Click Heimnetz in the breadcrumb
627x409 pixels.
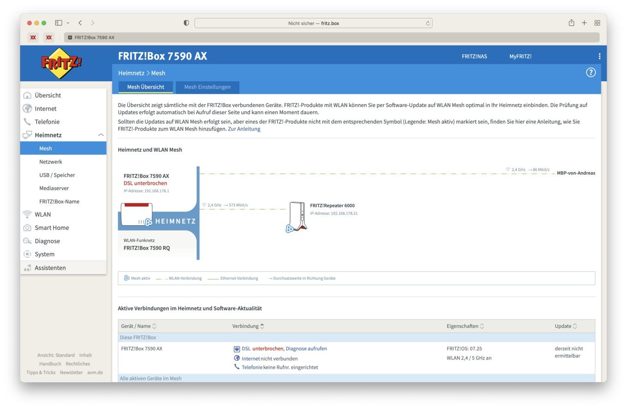click(131, 73)
